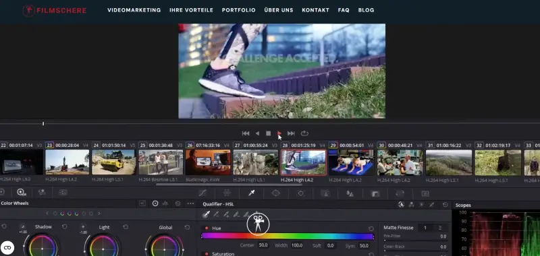Edit the Hue Width value 100.0

296,245
